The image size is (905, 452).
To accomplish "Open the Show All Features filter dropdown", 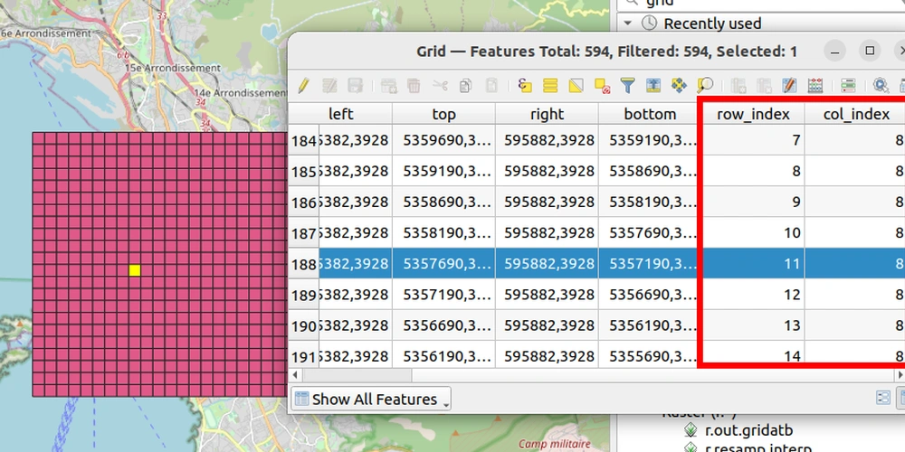I will [x=370, y=399].
